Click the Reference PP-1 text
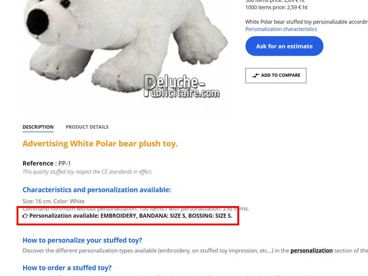The width and height of the screenshot is (368, 276). 46,163
